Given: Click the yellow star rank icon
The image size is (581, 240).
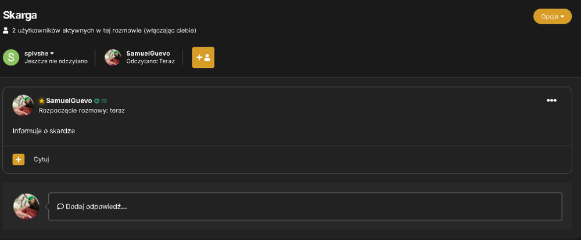Looking at the screenshot, I should (42, 101).
